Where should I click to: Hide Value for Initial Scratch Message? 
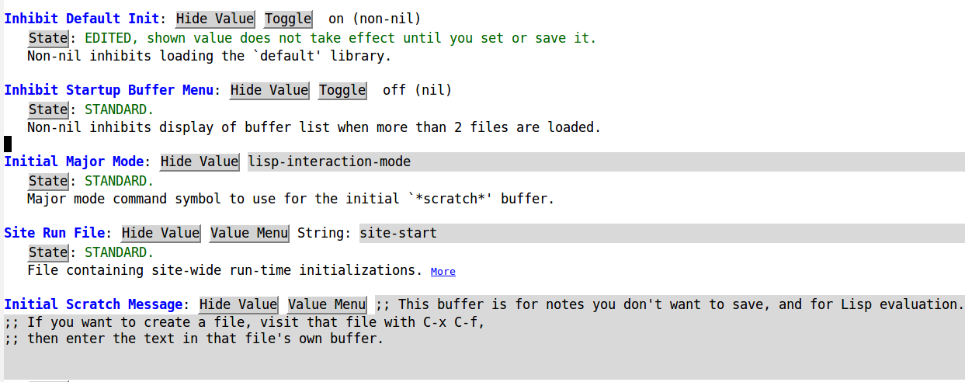coord(238,304)
